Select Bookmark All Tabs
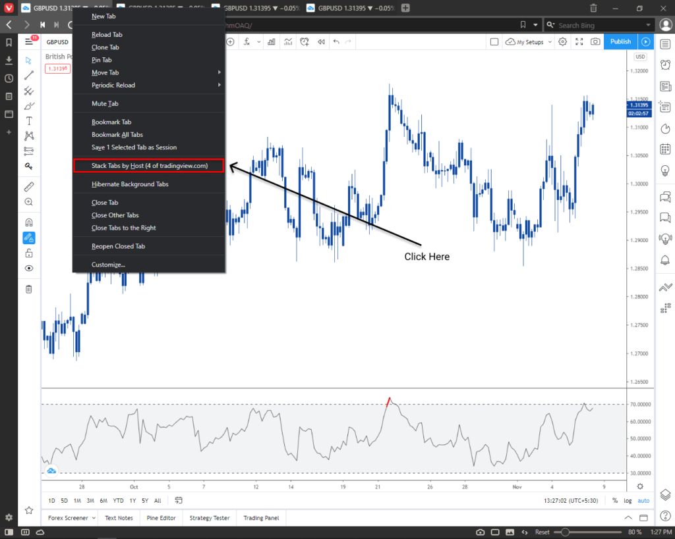This screenshot has height=539, width=675. (x=149, y=134)
